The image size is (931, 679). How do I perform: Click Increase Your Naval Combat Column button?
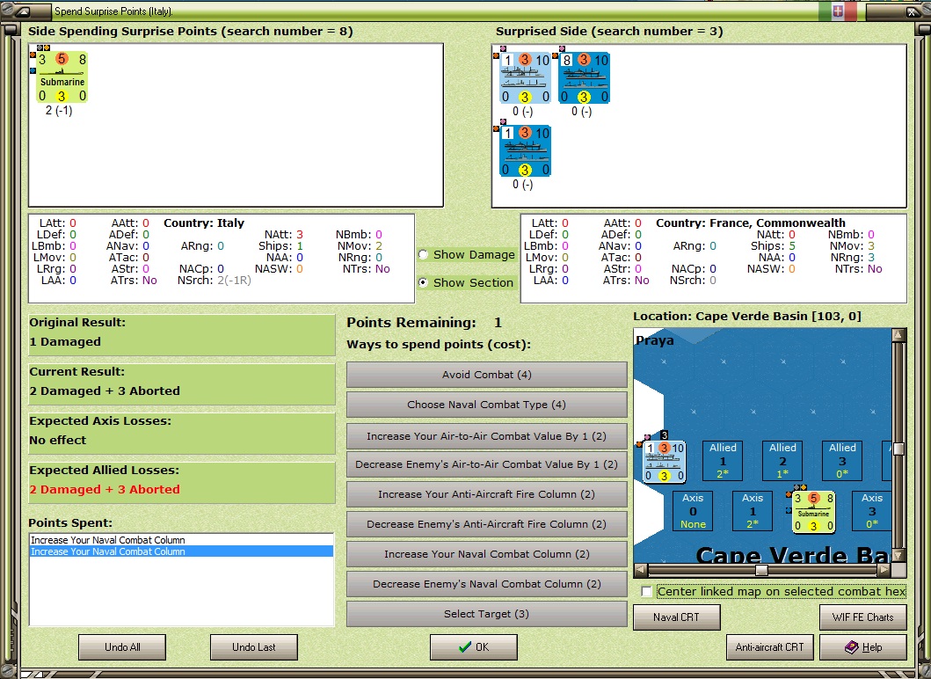[486, 554]
